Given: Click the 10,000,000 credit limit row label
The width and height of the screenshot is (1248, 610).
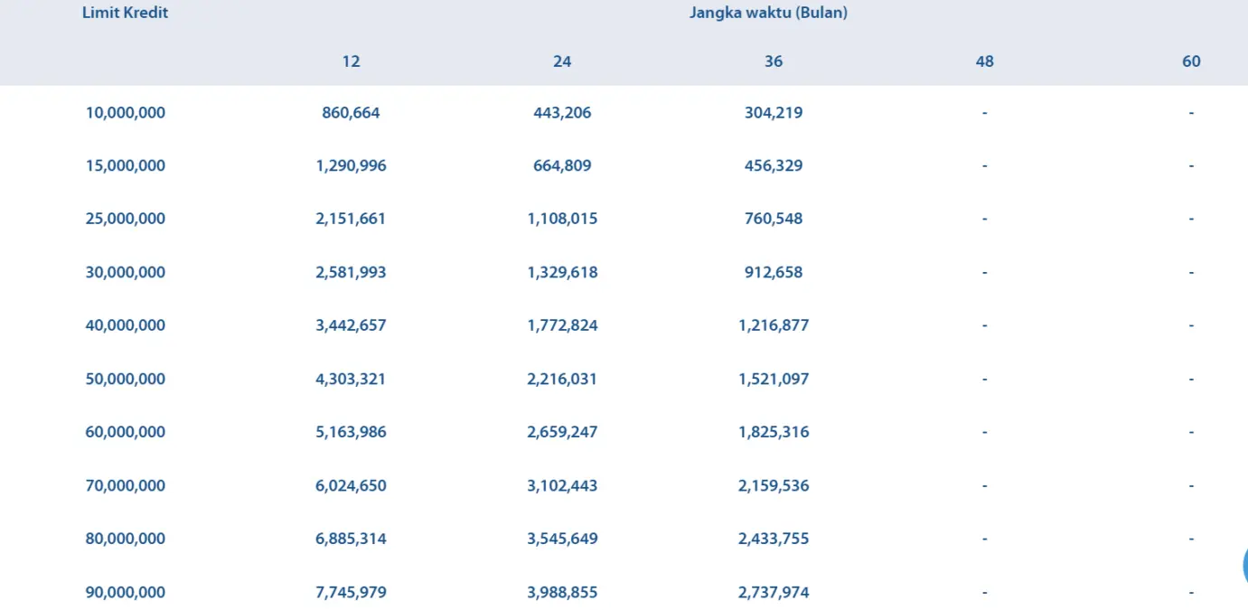Looking at the screenshot, I should 126,113.
